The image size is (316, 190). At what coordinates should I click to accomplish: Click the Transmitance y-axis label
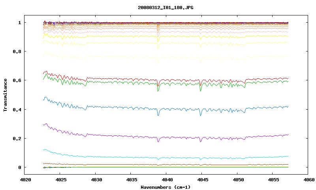(6, 95)
